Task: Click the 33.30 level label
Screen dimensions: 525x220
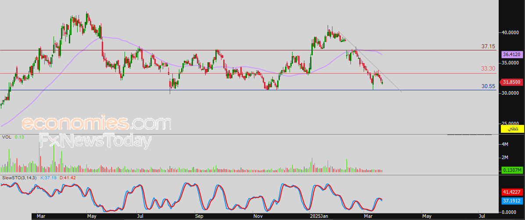Action: pos(488,68)
